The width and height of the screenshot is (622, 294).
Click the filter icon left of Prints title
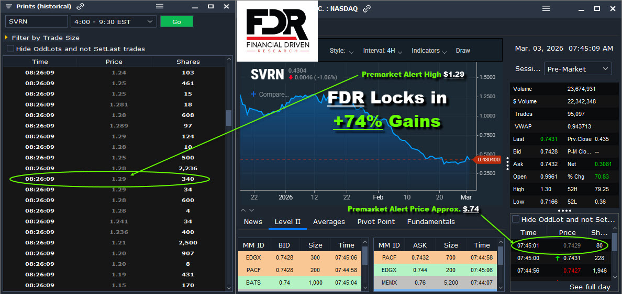tap(9, 7)
